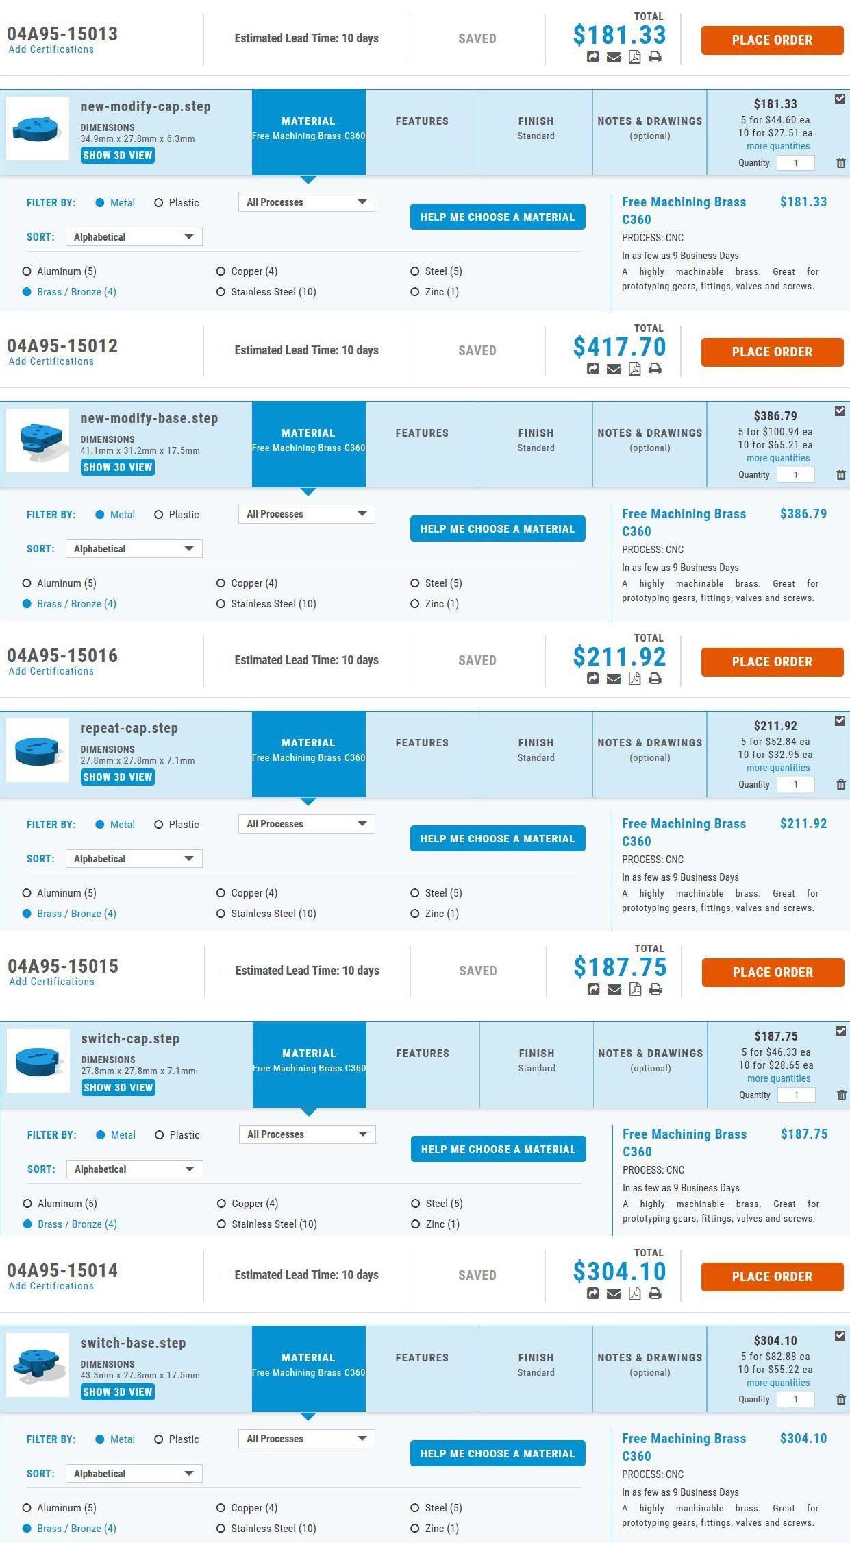
Task: Open Features tab for new-modify-cap.step
Action: click(x=422, y=132)
